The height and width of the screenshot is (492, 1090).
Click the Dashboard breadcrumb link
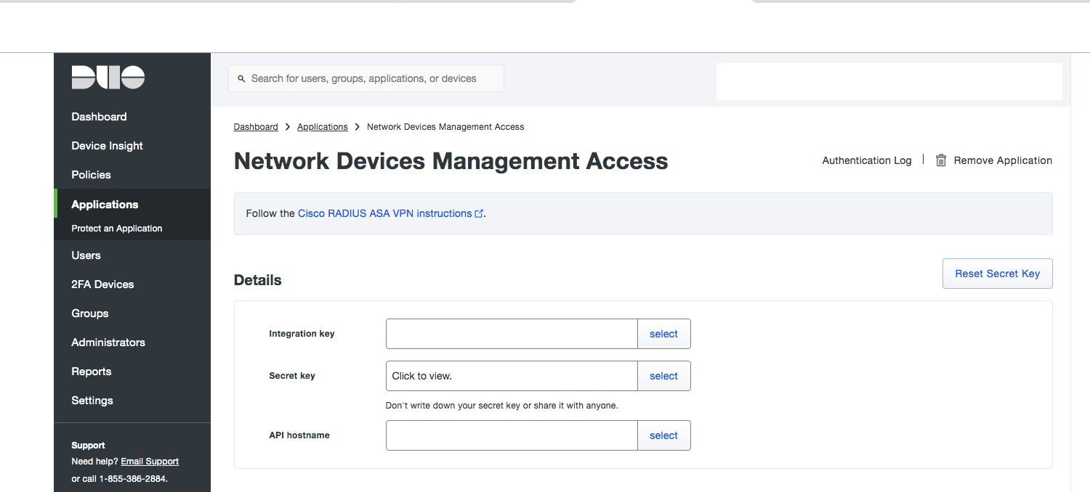pos(256,127)
